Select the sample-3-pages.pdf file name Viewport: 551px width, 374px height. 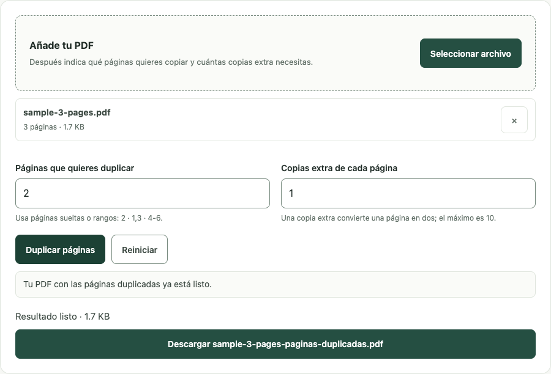67,112
